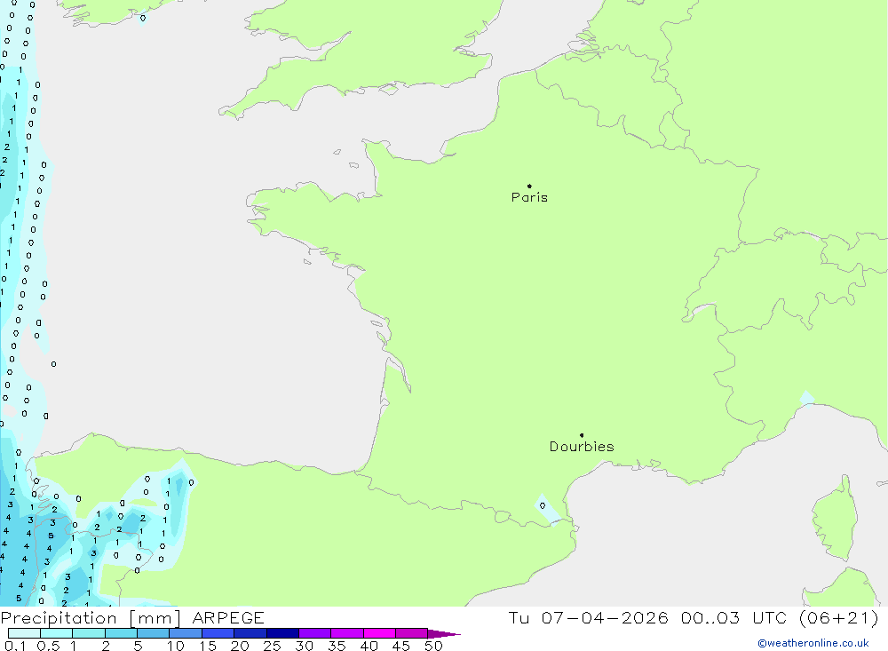Select the forecast date 'Tu 07-04-2026'
Image resolution: width=888 pixels, height=651 pixels.
coord(588,617)
